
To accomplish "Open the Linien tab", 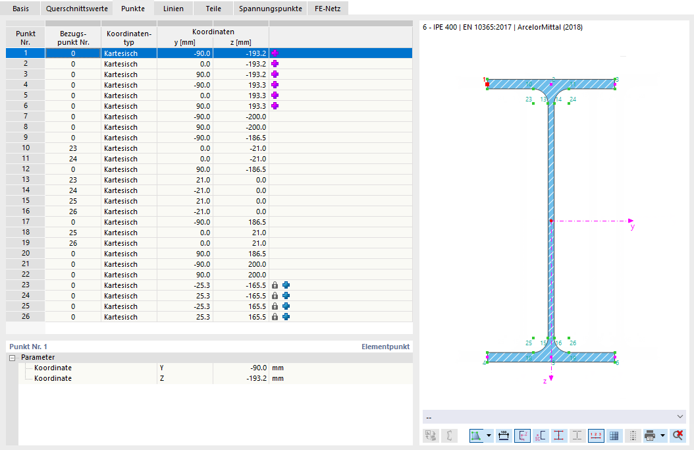I will [x=174, y=9].
